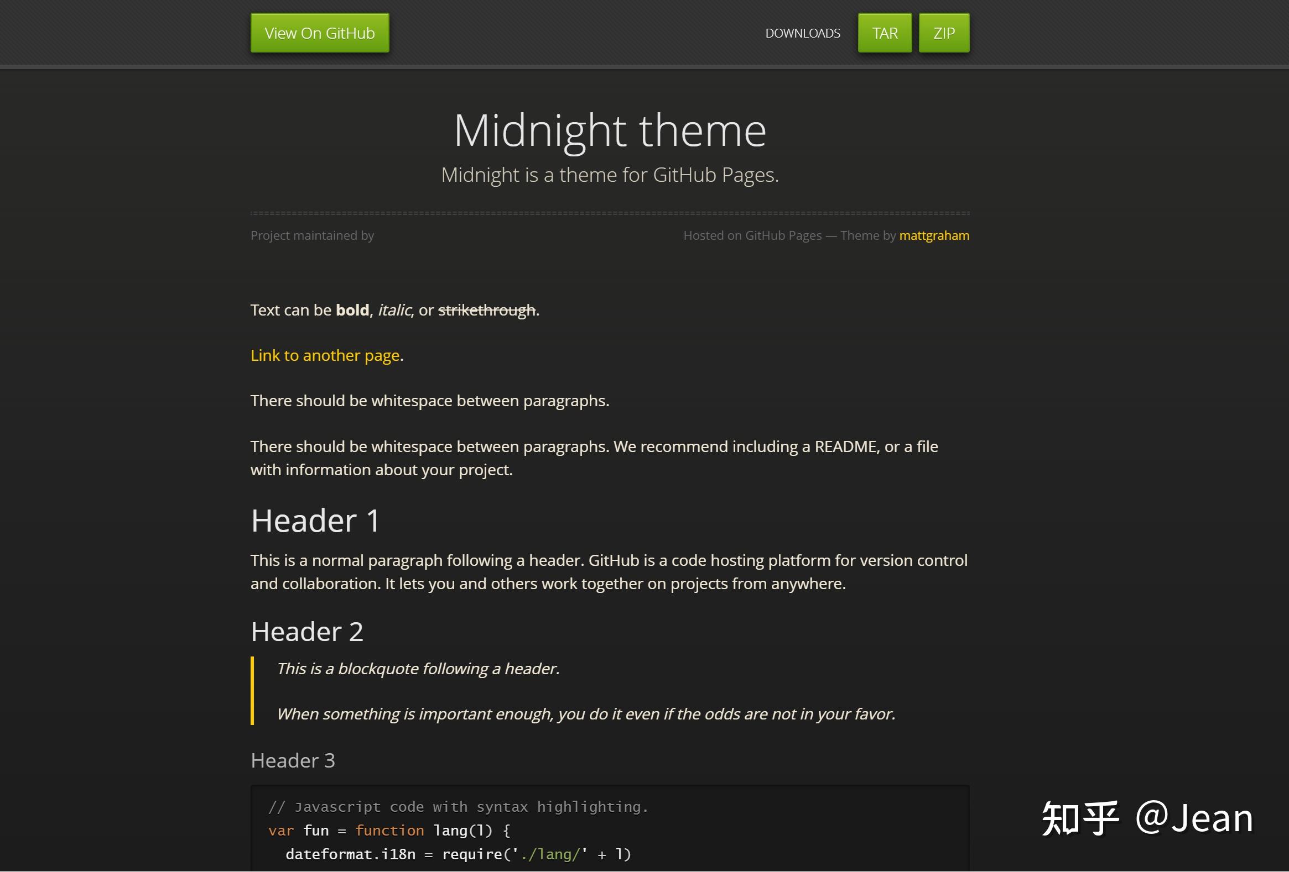The height and width of the screenshot is (872, 1289).
Task: Click the strikethrough word
Action: pos(486,310)
